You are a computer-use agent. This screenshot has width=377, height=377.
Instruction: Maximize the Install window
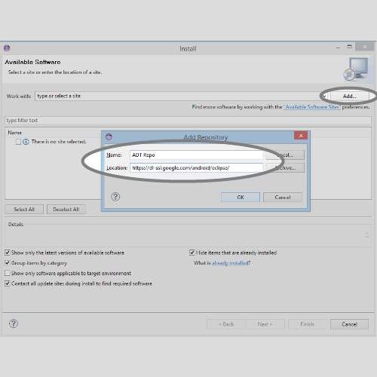(x=349, y=47)
